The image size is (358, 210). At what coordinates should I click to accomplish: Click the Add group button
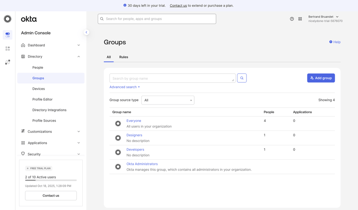click(321, 78)
